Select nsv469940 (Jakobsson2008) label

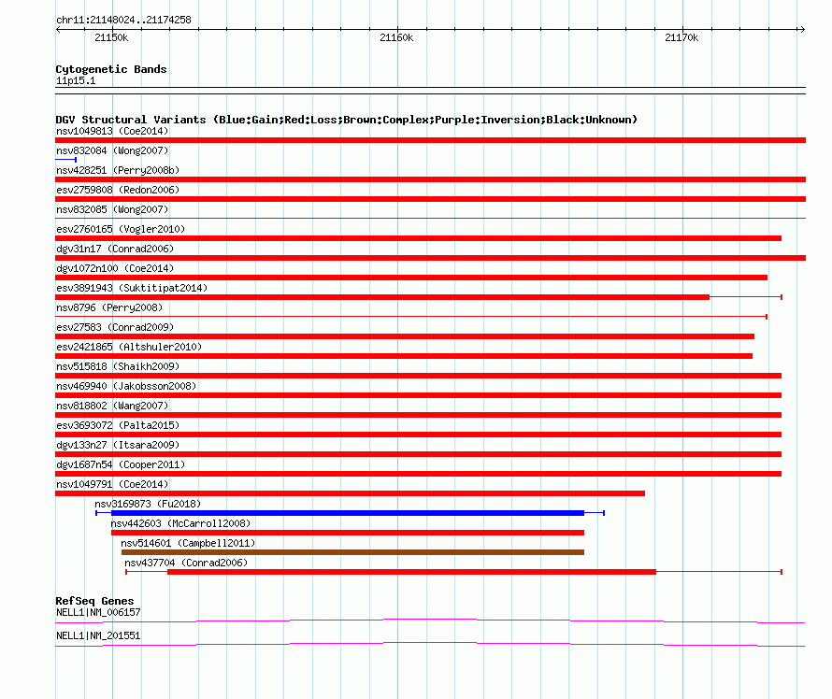tap(126, 386)
